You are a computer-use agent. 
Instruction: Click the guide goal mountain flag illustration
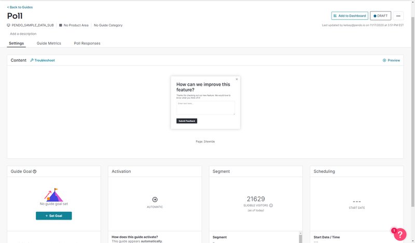53,196
